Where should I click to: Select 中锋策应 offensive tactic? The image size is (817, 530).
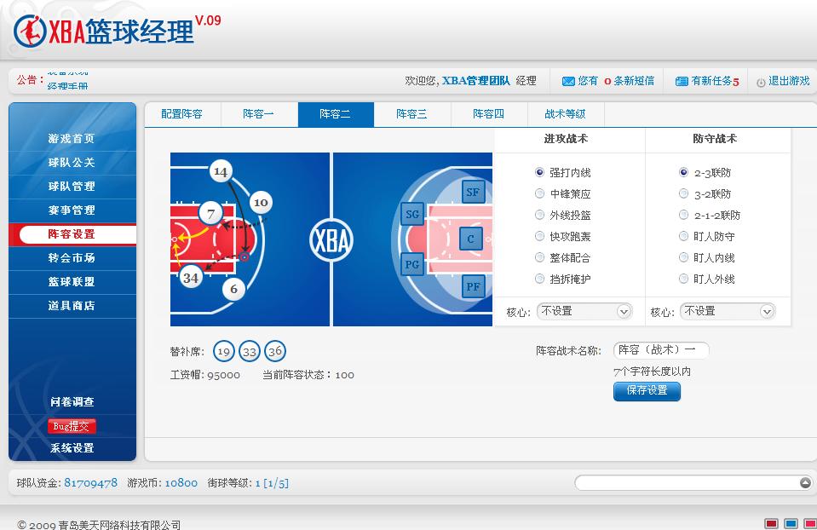click(539, 194)
